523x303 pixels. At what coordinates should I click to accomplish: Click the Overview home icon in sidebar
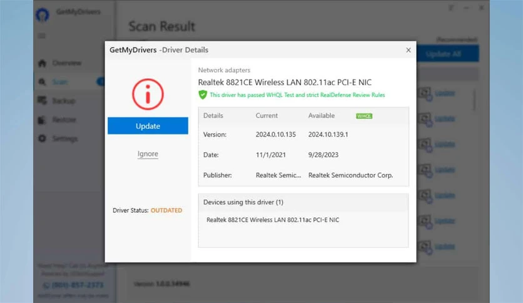tap(42, 63)
